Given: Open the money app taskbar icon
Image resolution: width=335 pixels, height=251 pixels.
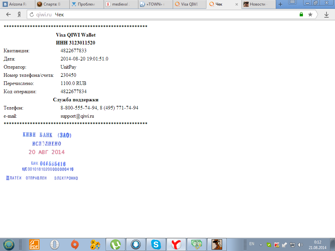Looking at the screenshot, I should pyautogui.click(x=197, y=244).
